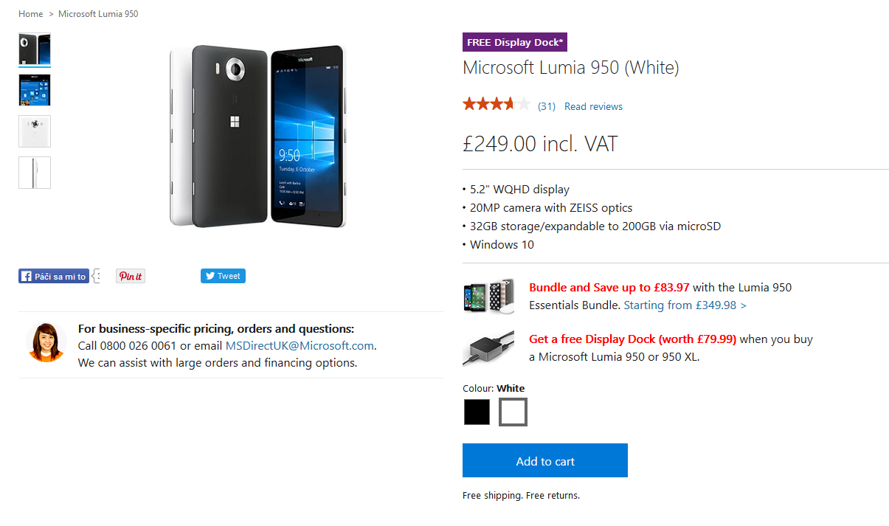Image resolution: width=889 pixels, height=526 pixels.
Task: Click the Display Dock product image
Action: click(x=488, y=347)
